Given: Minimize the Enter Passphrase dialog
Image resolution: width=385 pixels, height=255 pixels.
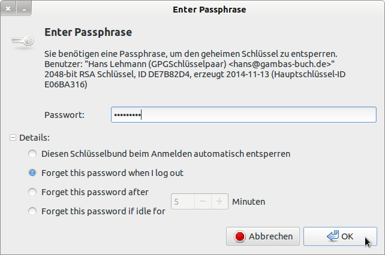Looking at the screenshot, I should point(23,10).
